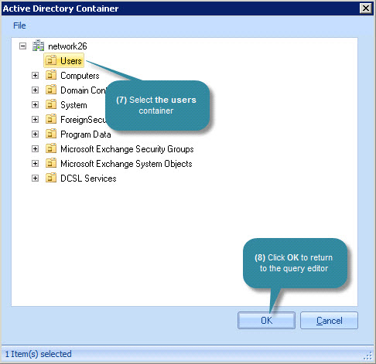Viewport: 376px width, 364px height.
Task: Select the Program Data tree label
Action: [x=86, y=134]
